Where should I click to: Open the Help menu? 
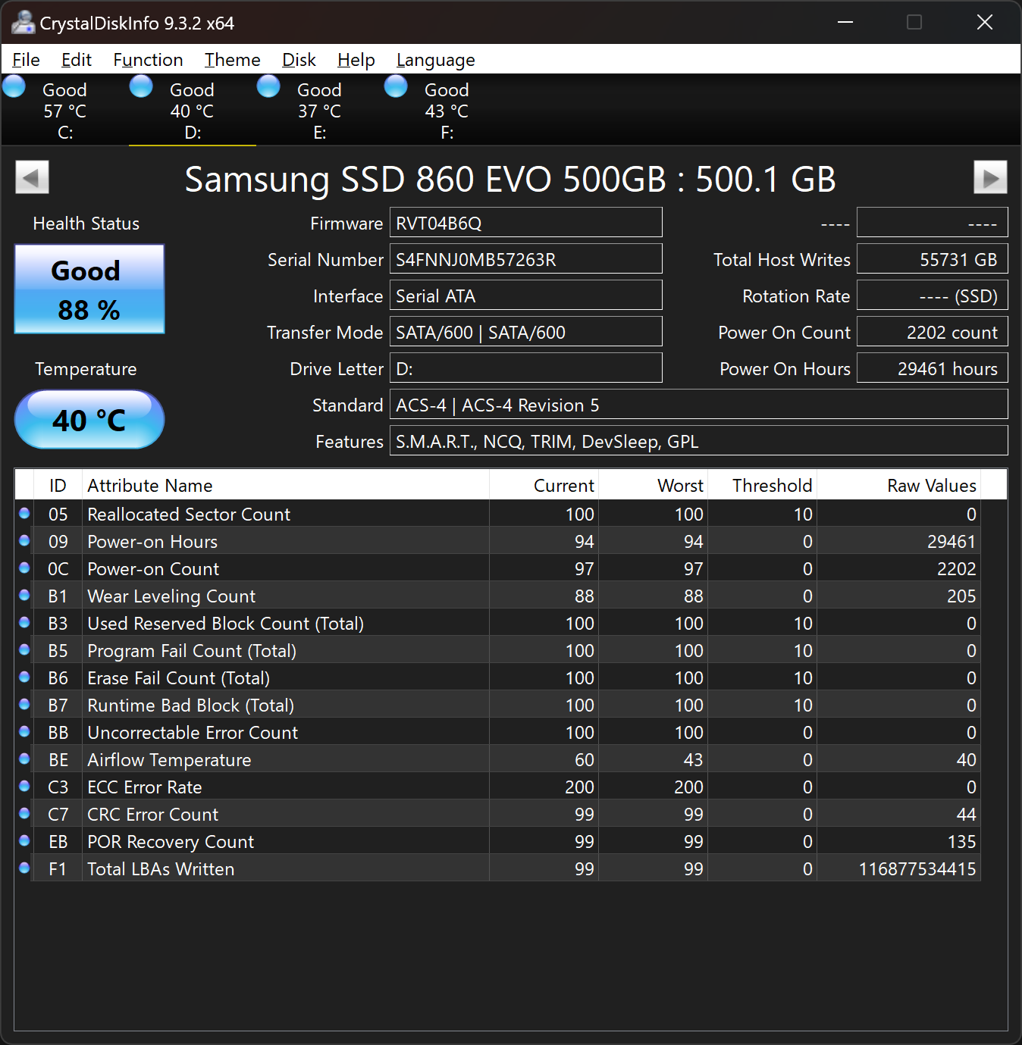356,60
